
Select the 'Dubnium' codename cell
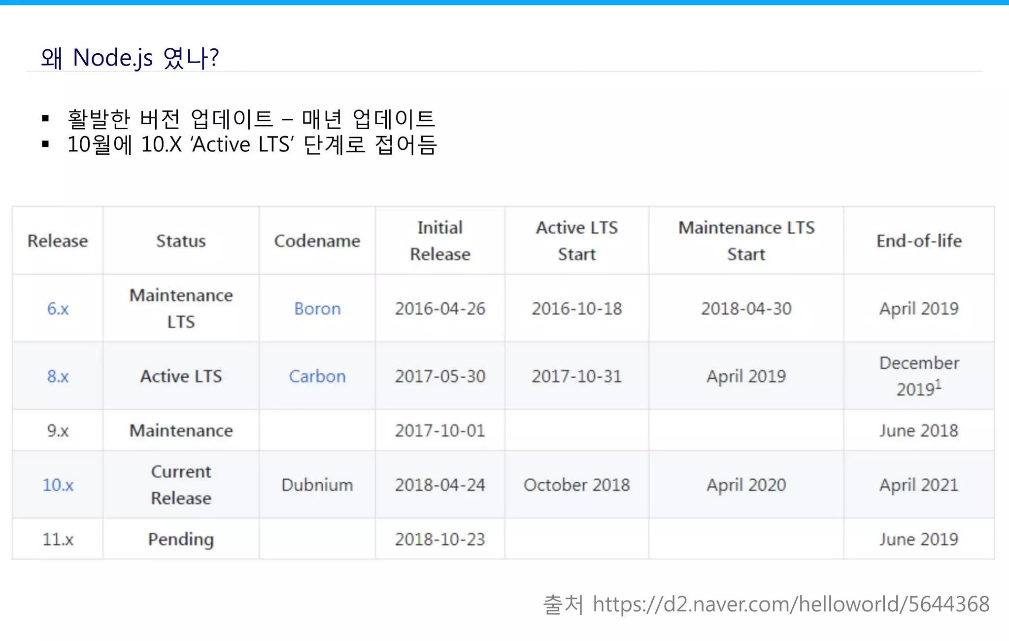tap(317, 485)
